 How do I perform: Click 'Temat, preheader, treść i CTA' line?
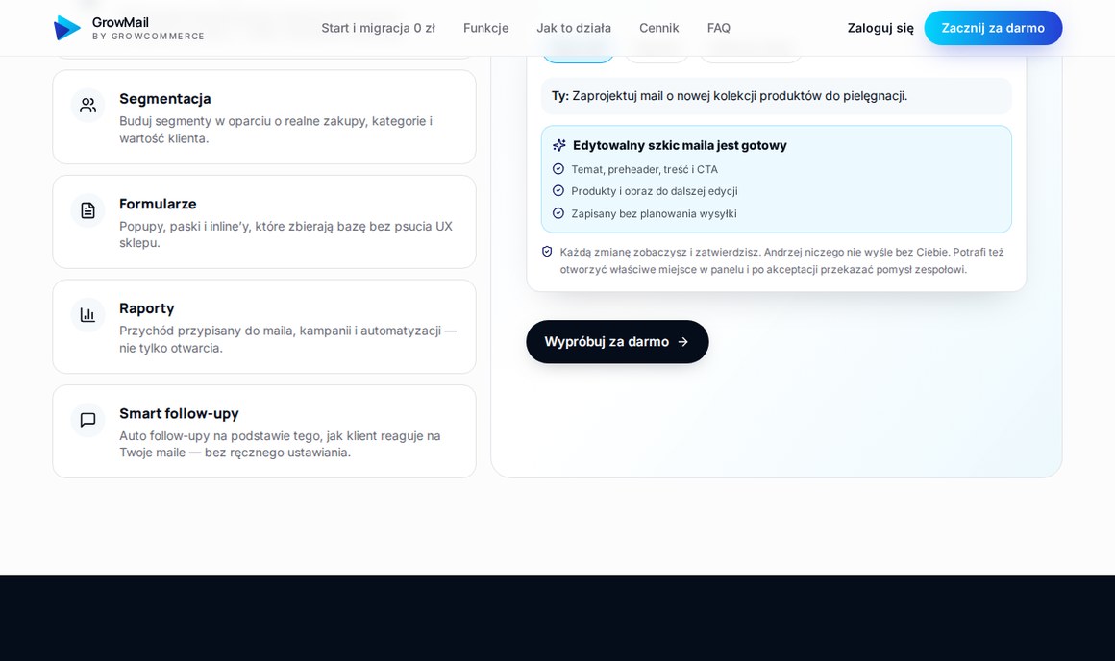coord(644,169)
